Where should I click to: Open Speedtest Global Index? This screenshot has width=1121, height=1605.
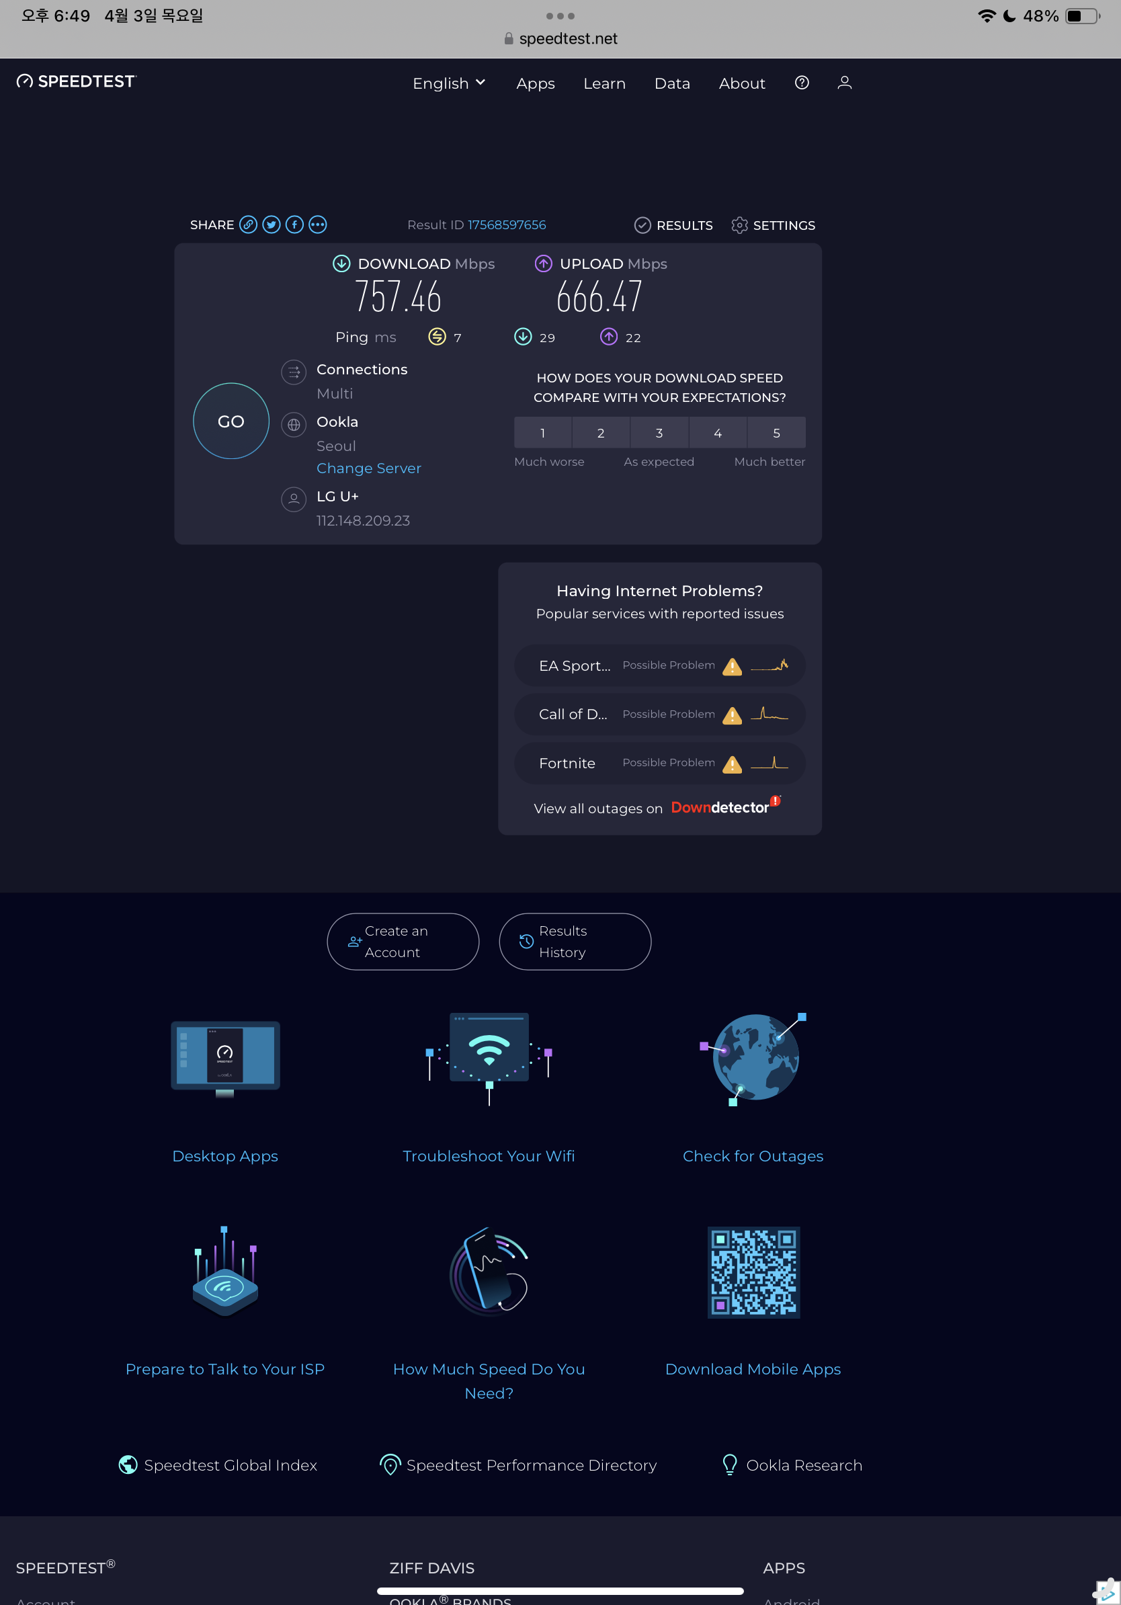217,1465
